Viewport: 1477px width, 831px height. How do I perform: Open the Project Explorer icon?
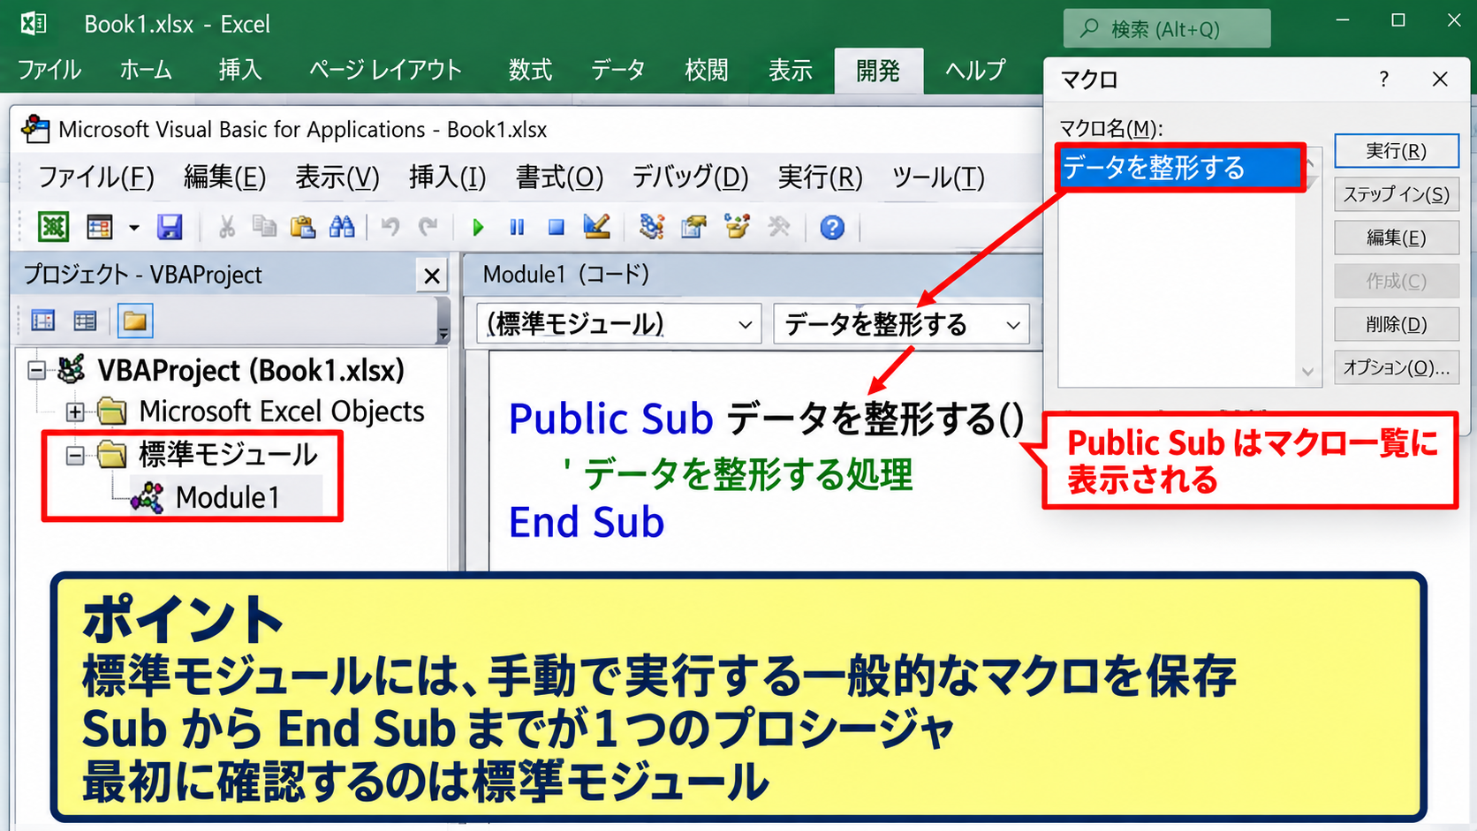652,227
